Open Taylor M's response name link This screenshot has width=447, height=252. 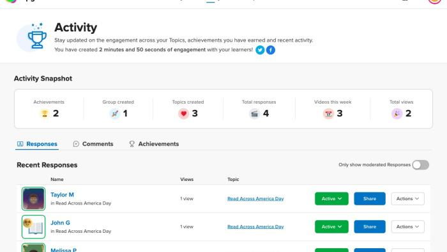coord(62,194)
